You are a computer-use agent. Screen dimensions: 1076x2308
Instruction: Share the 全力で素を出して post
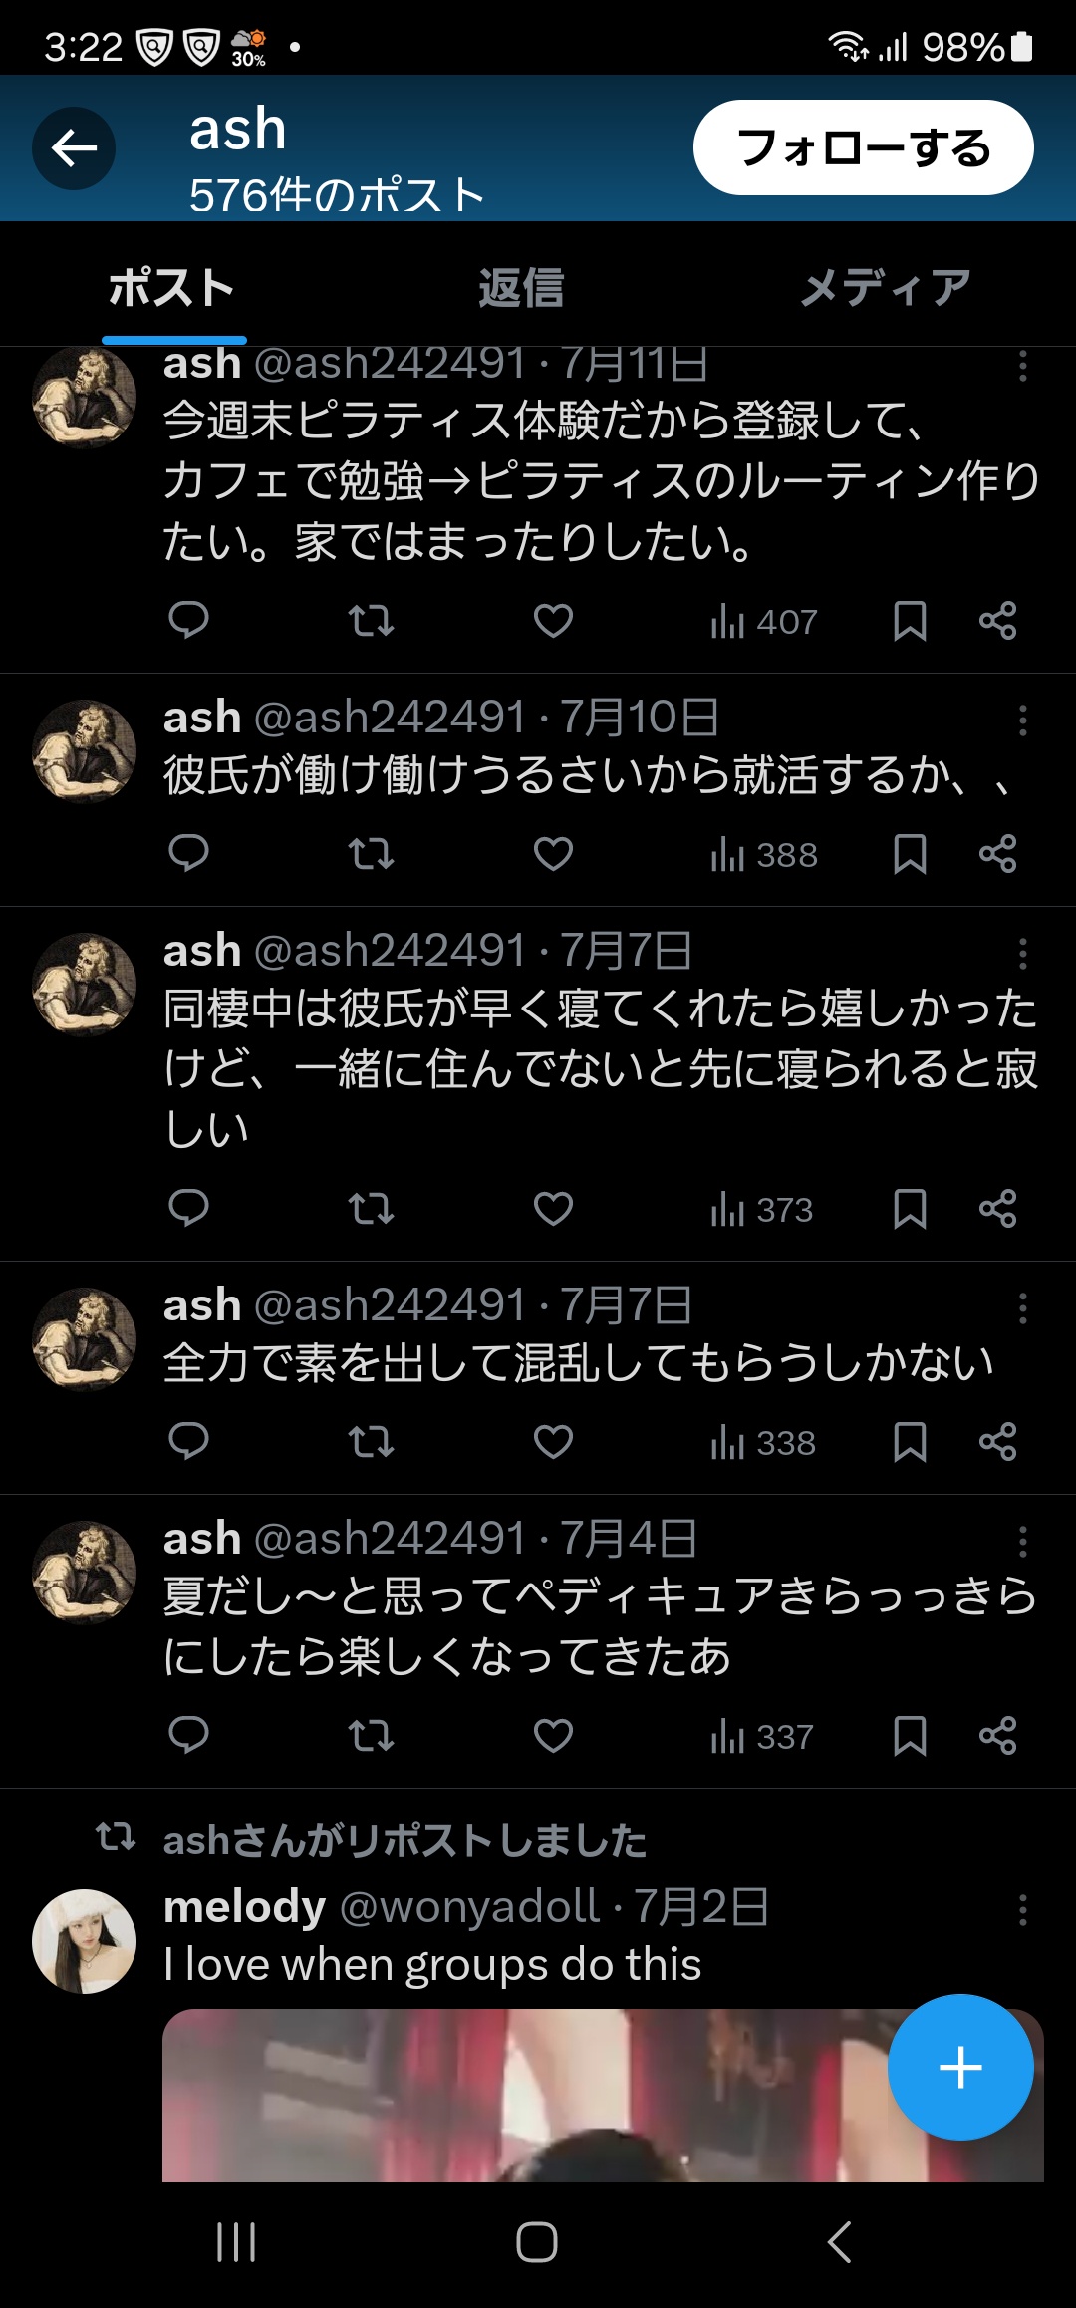click(997, 1442)
